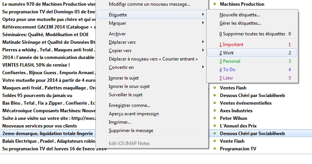The image size is (312, 164).
Task: Open the Déplacer vers submenu
Action: pyautogui.click(x=122, y=42)
